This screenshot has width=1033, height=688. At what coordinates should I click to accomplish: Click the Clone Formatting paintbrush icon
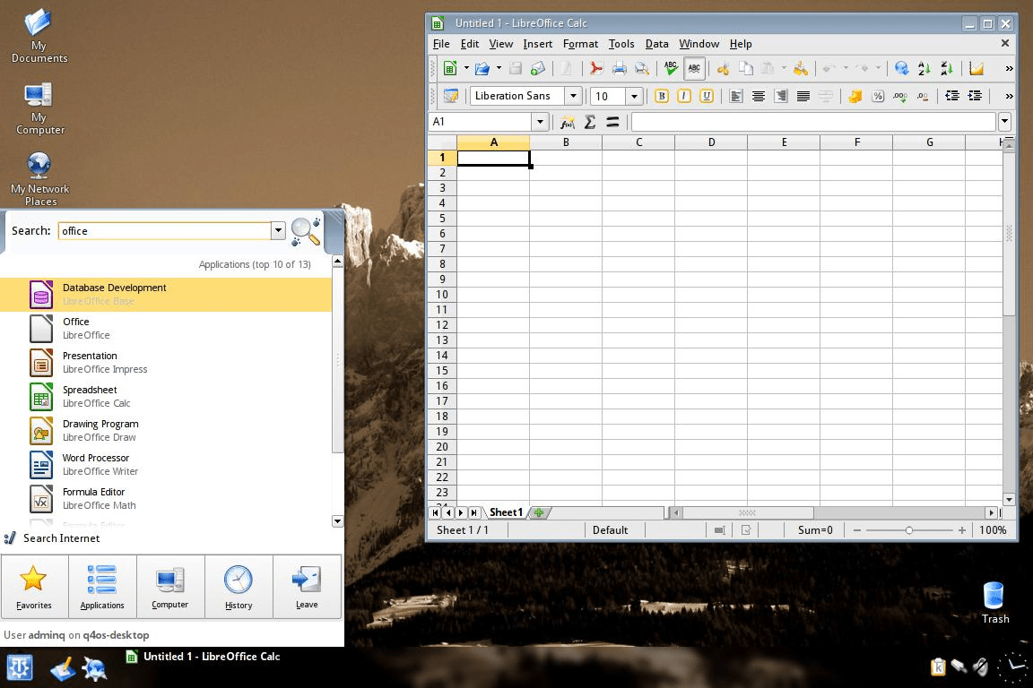[801, 68]
